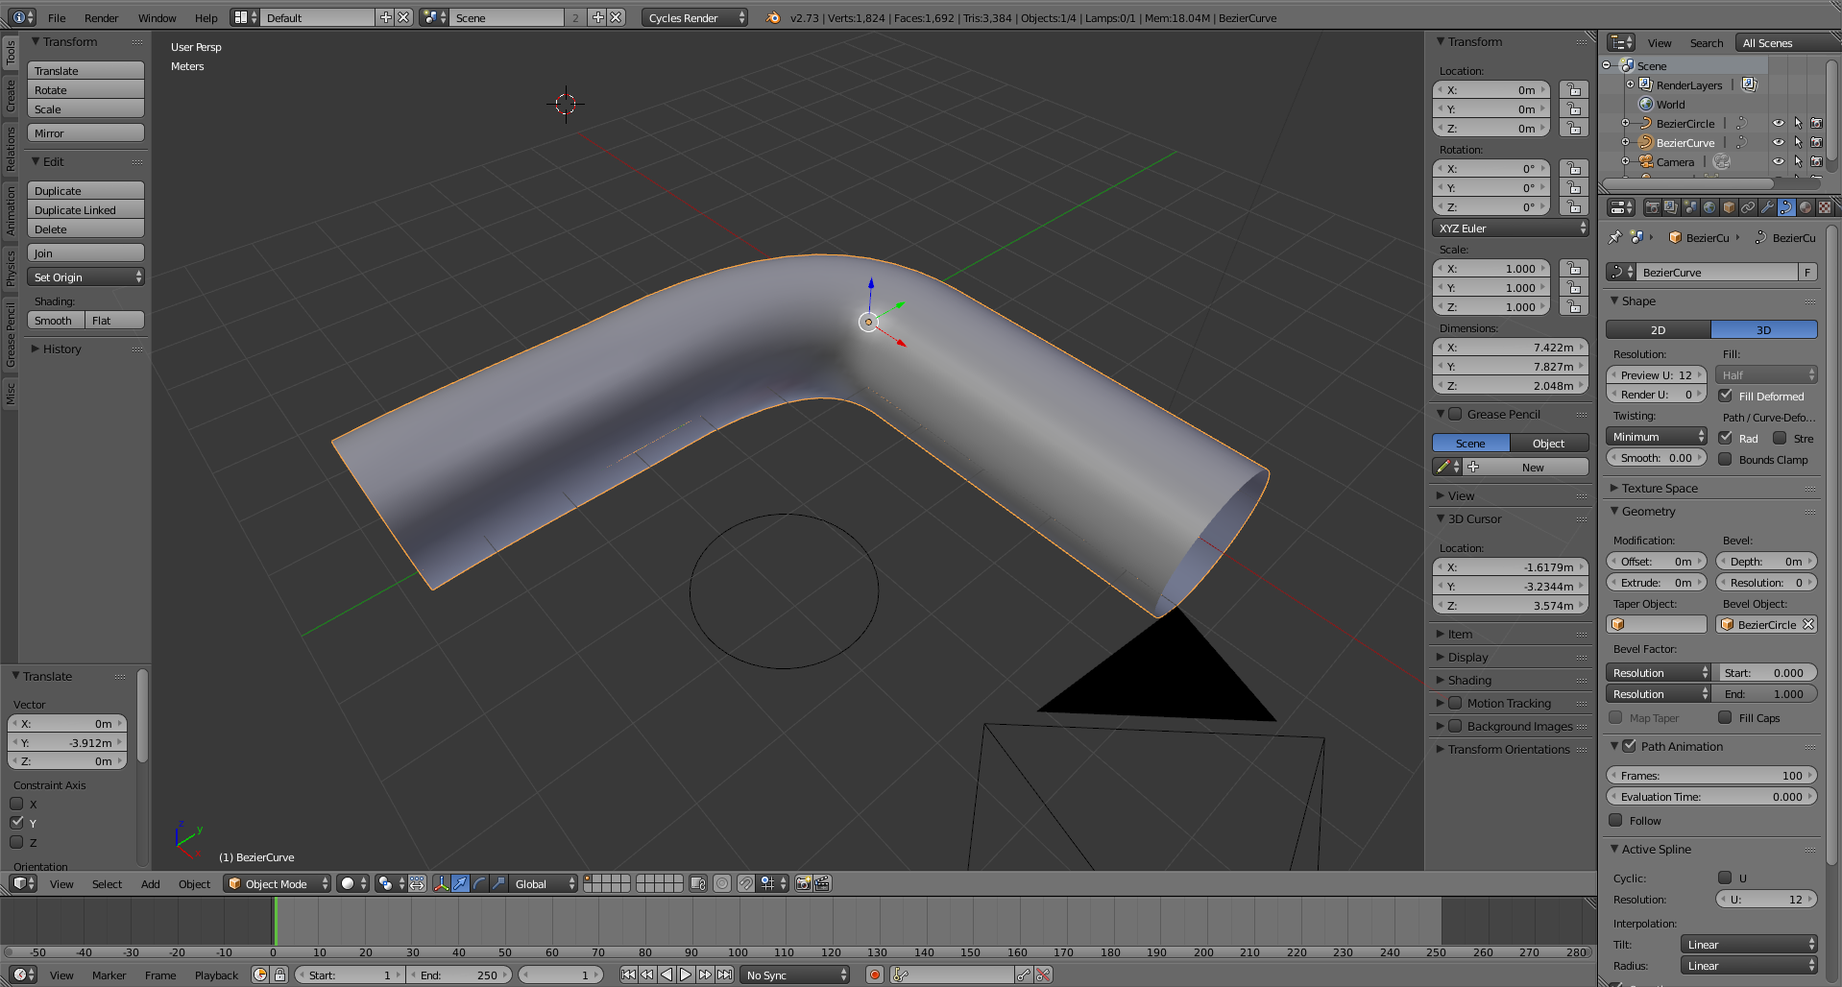Toggle the snap magnet icon

746,883
